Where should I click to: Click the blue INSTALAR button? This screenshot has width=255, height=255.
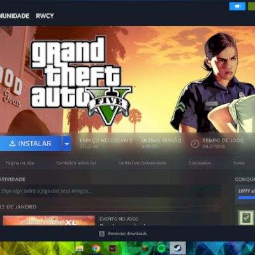click(31, 143)
